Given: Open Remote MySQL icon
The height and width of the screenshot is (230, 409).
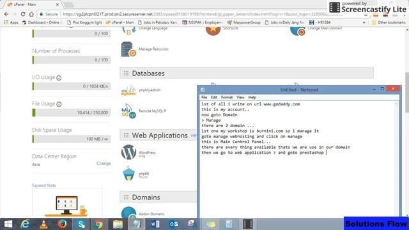Looking at the screenshot, I should 128,111.
